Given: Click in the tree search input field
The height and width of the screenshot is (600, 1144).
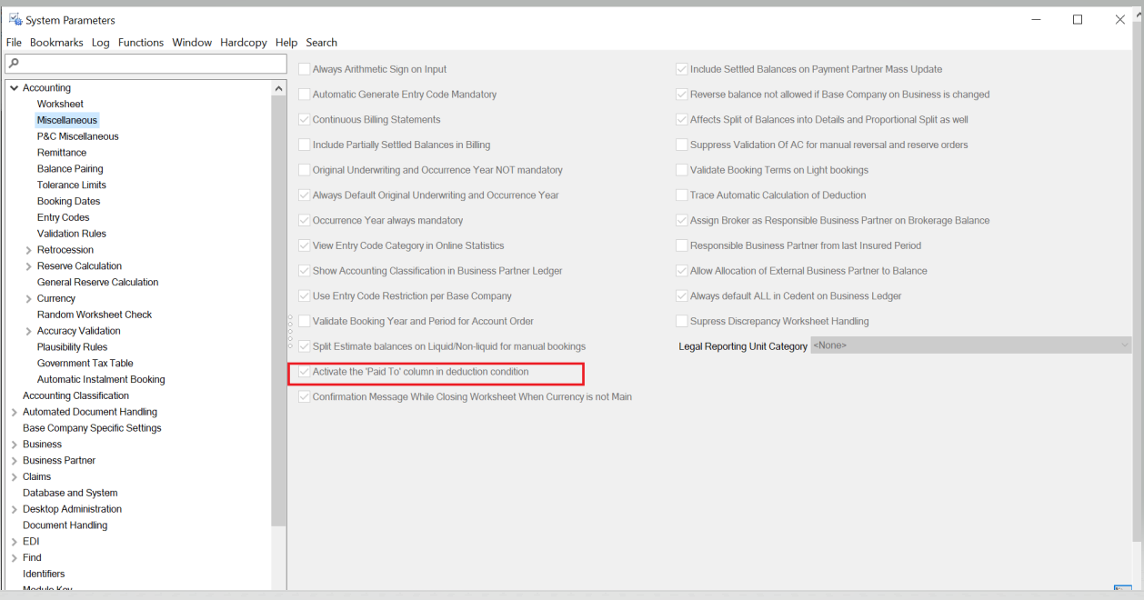Looking at the screenshot, I should coord(150,64).
